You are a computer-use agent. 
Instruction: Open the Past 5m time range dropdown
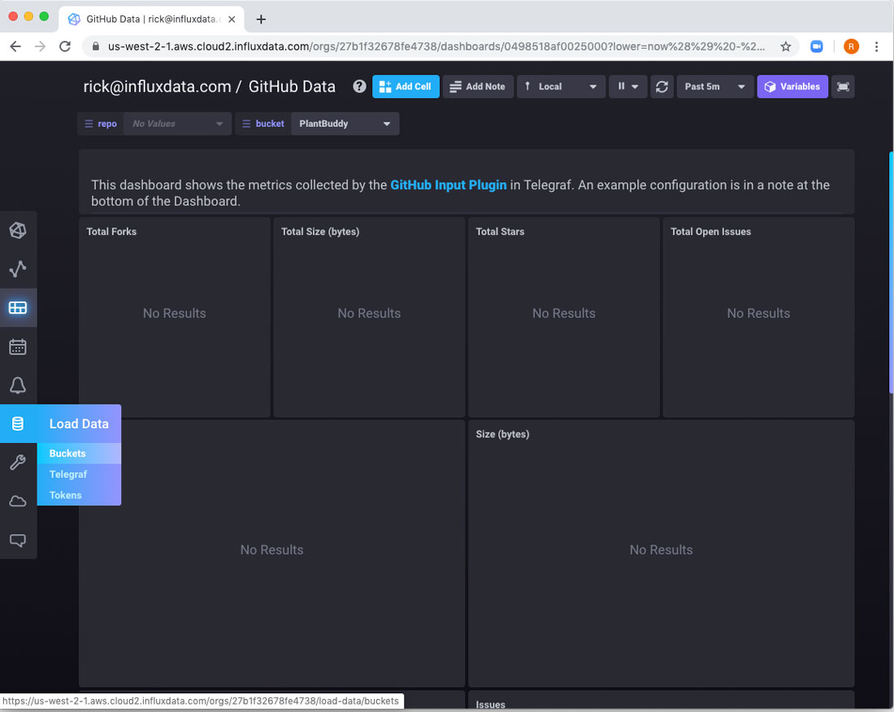714,87
